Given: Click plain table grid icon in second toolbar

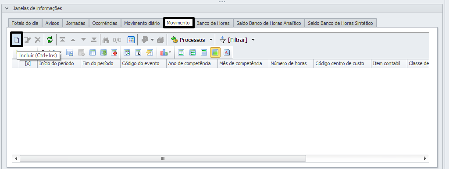Looking at the screenshot, I should [x=93, y=52].
